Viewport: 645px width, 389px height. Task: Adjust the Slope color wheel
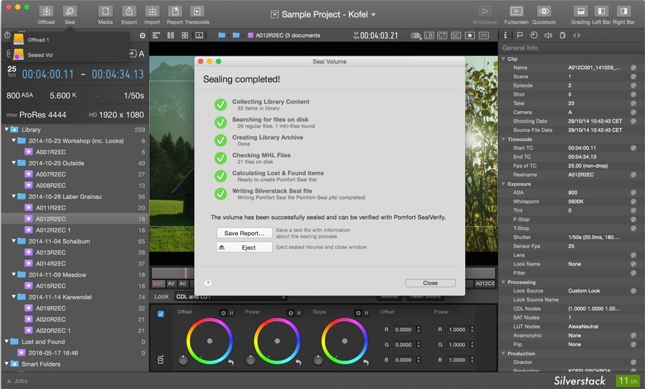pyautogui.click(x=344, y=341)
